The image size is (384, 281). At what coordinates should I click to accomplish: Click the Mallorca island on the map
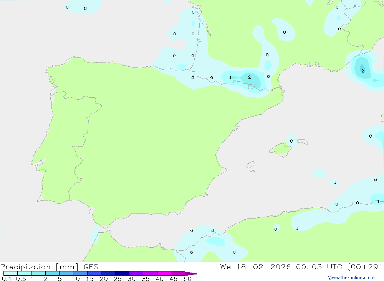(280, 149)
